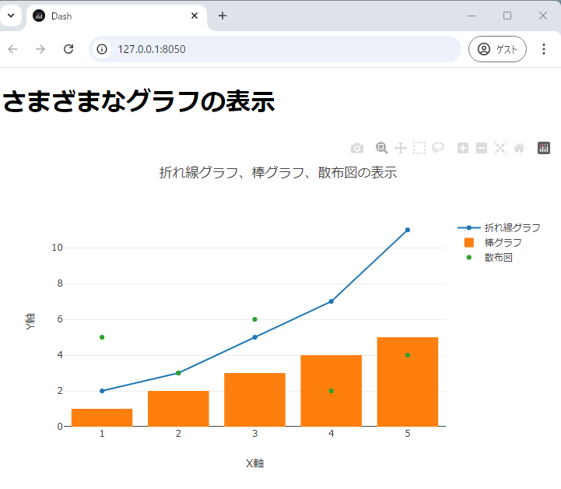The width and height of the screenshot is (561, 489).
Task: Click the green scatter point at X=3
Action: 254,319
